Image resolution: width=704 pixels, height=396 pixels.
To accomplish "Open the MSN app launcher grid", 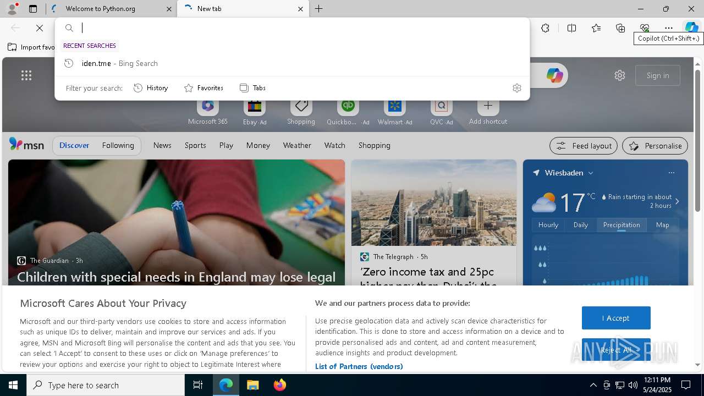I will coord(26,75).
